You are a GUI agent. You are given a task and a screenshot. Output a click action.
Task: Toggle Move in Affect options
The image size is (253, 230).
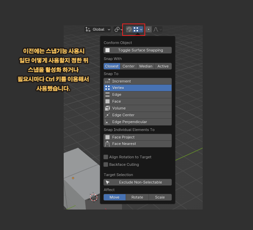click(115, 197)
